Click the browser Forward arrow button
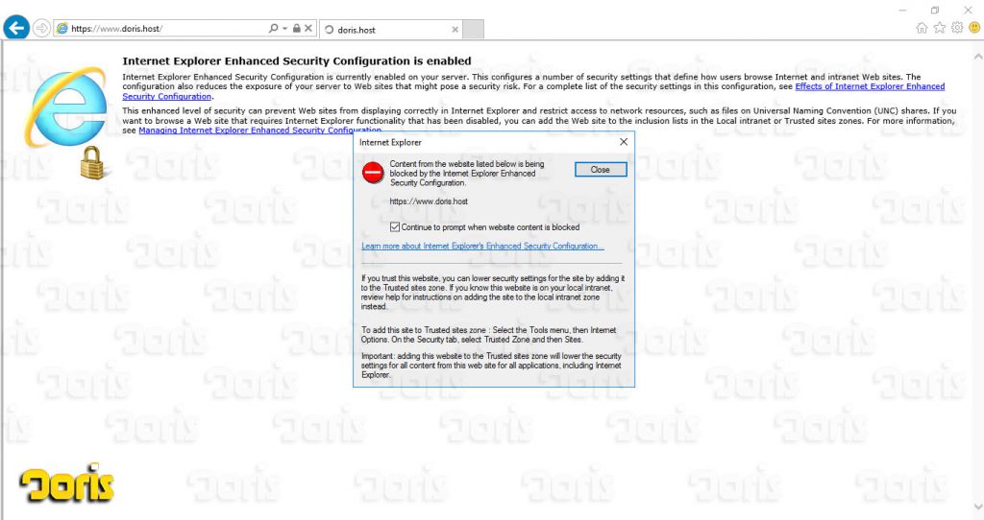 click(x=41, y=28)
